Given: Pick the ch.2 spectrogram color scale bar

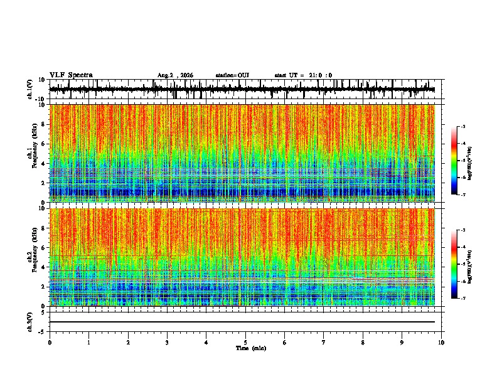Looking at the screenshot, I should 454,264.
